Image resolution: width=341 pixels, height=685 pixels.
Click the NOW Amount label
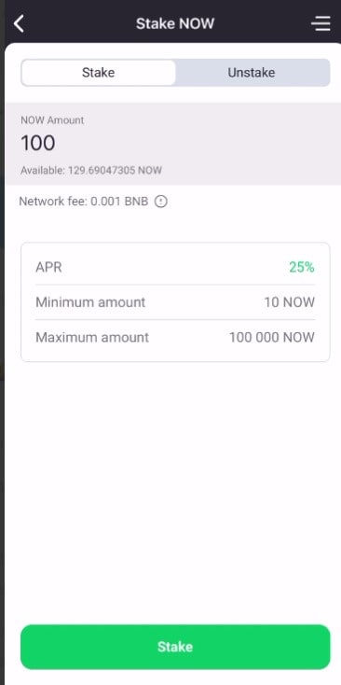52,120
